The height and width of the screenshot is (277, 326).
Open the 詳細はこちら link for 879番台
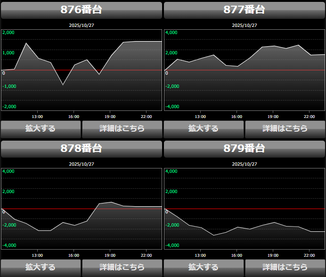(x=285, y=267)
